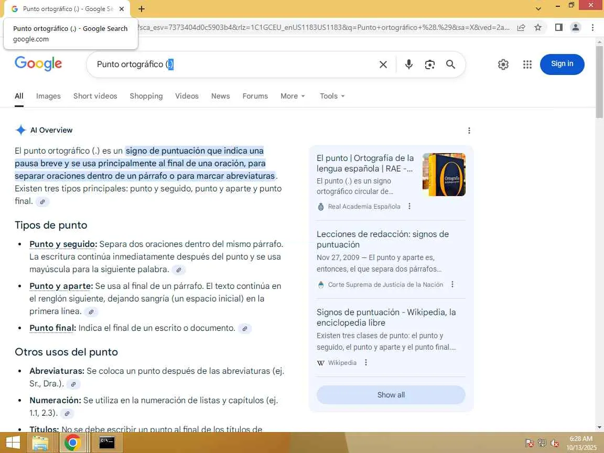Click the RAE Ortografía book thumbnail
Screen dimensions: 604x453
pos(444,175)
